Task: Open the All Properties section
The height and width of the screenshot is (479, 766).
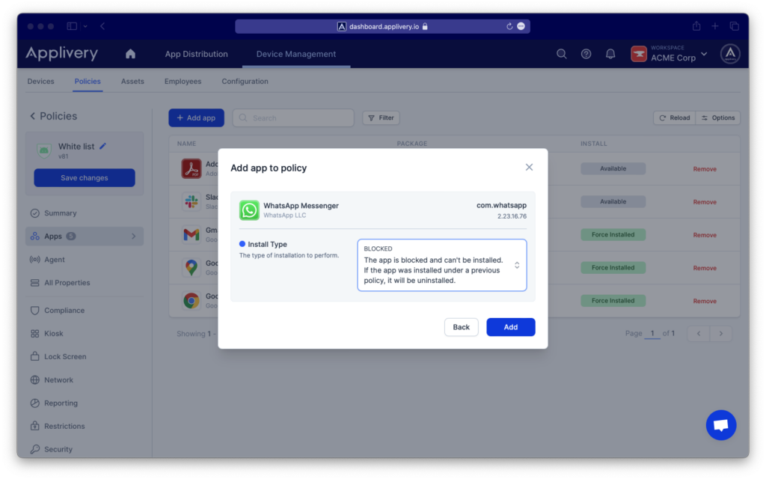Action: 85,282
